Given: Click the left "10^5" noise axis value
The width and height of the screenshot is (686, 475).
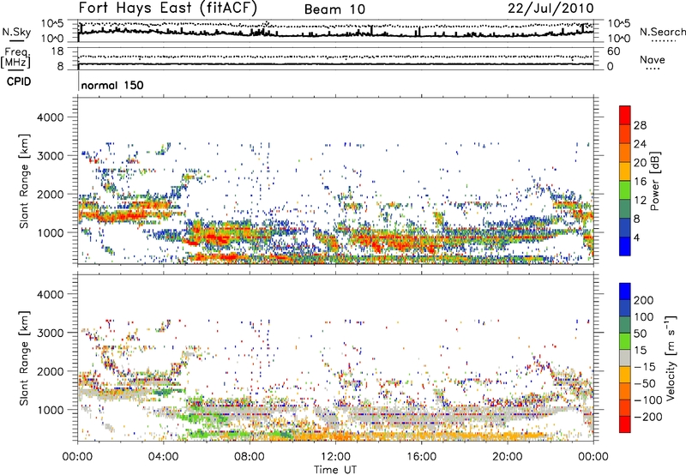Looking at the screenshot, I should tap(52, 24).
